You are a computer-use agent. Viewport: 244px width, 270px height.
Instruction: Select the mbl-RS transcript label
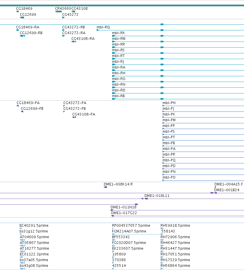(118, 50)
